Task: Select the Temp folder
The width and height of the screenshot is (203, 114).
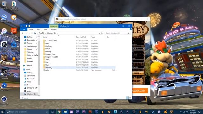Action: click(x=47, y=60)
